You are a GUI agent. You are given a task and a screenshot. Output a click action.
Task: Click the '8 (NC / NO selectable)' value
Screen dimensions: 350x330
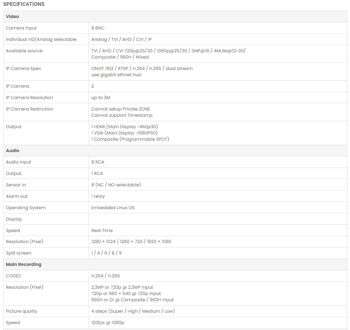point(116,185)
